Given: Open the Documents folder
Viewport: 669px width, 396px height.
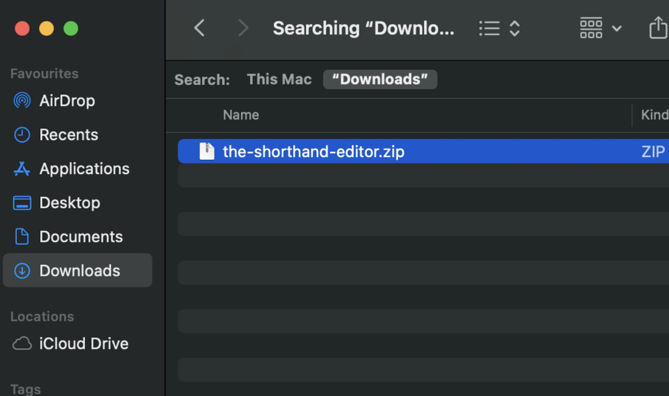Looking at the screenshot, I should (81, 236).
